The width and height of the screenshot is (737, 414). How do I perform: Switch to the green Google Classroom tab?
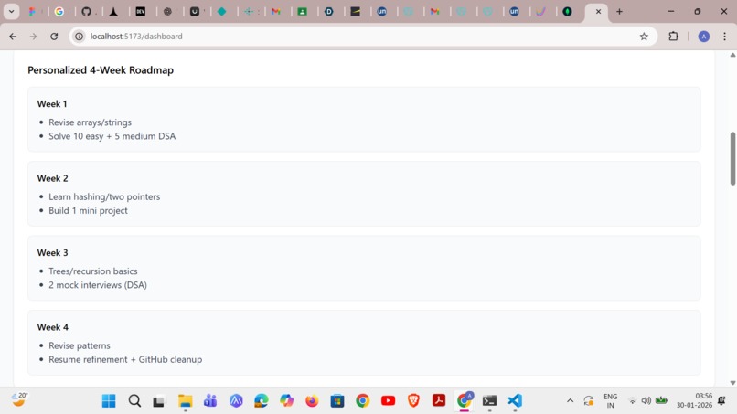click(x=303, y=12)
